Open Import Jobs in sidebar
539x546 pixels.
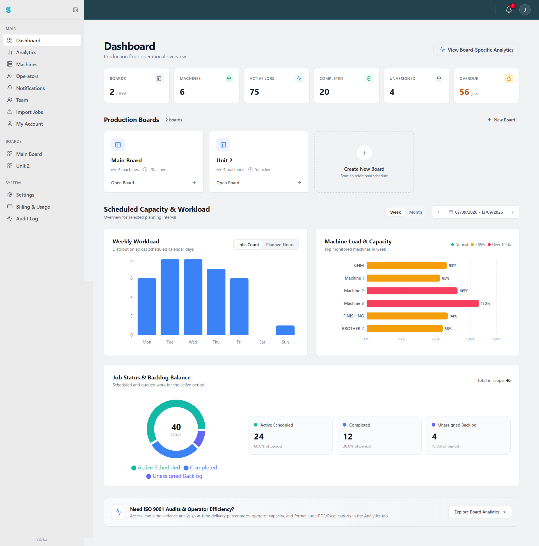coord(42,112)
